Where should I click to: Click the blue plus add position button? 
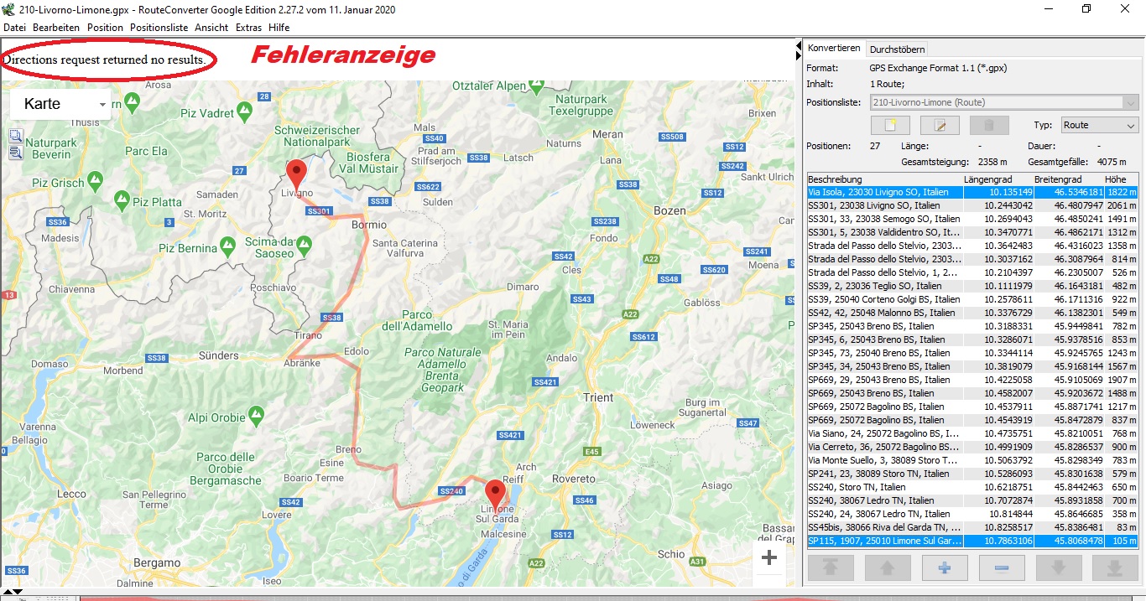point(944,567)
